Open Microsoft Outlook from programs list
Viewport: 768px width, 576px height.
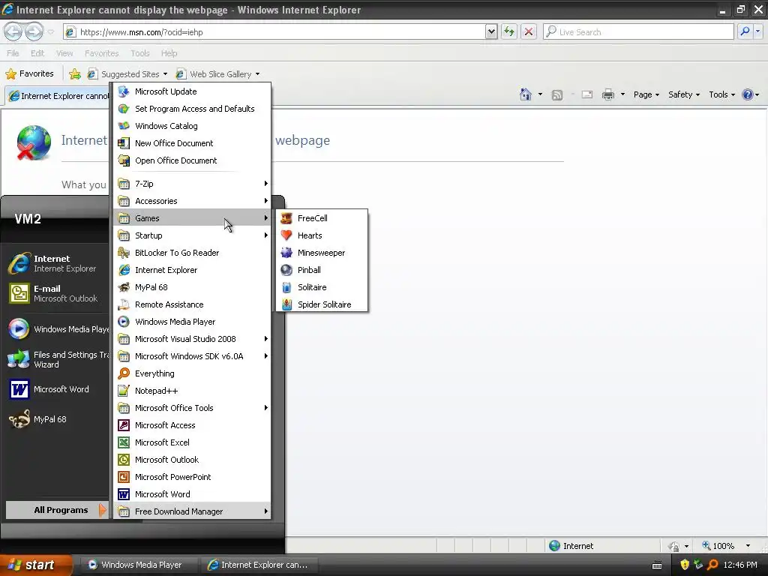coord(192,460)
